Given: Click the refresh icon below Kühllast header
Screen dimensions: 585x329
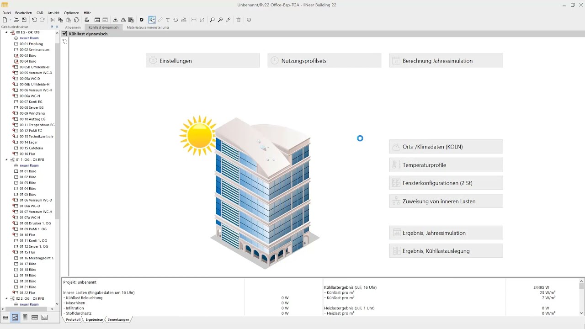Looking at the screenshot, I should click(x=65, y=41).
